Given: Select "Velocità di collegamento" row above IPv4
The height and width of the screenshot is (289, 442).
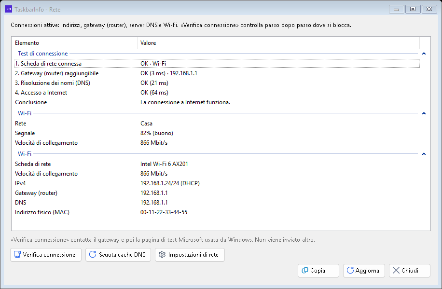Looking at the screenshot, I should pyautogui.click(x=217, y=174).
